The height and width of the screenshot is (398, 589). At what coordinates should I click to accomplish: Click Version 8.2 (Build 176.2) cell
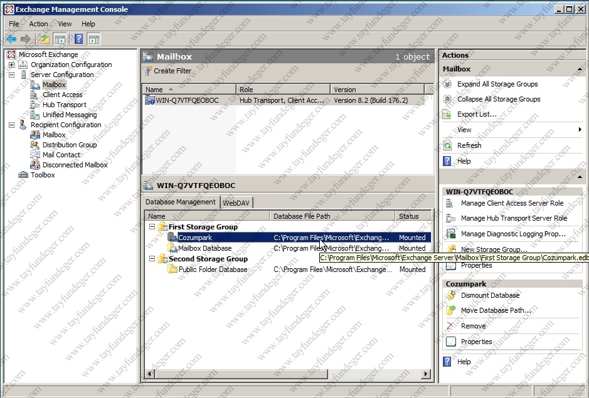371,100
